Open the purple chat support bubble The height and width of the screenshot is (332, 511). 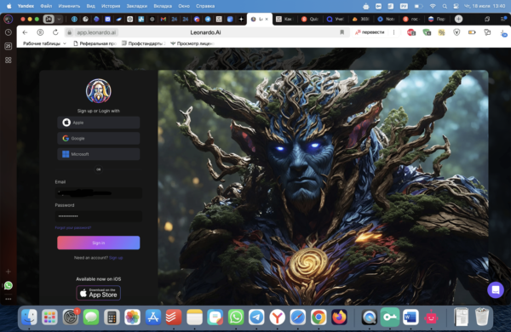tap(496, 289)
